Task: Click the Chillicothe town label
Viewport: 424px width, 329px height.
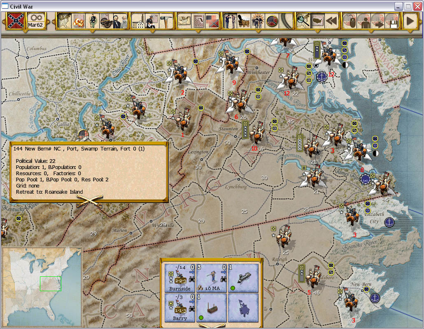Action: (x=20, y=94)
